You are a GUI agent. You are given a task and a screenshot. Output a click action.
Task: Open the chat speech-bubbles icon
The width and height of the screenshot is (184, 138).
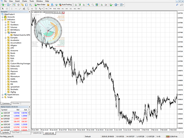pos(181,5)
